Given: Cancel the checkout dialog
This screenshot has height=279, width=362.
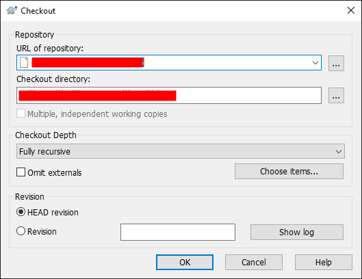Looking at the screenshot, I should click(254, 262).
